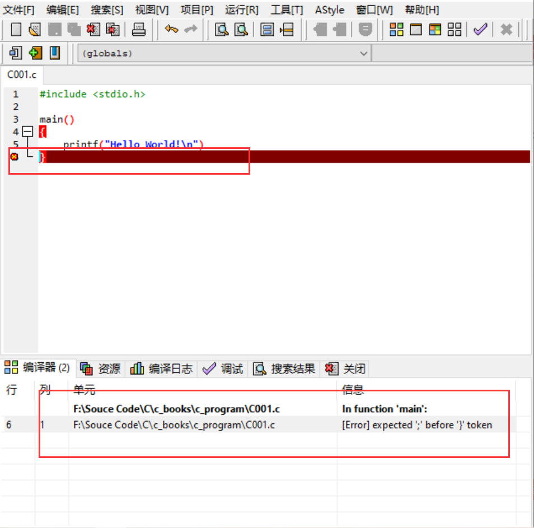This screenshot has height=528, width=534.
Task: Click the Find magnifier icon
Action: coord(222,29)
